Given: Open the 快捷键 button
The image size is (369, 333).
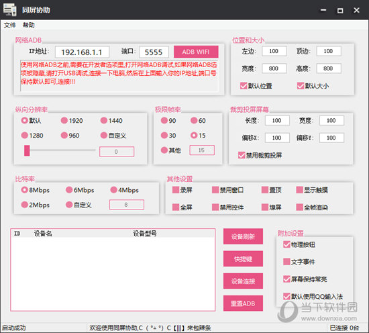Looking at the screenshot, I should point(243,259).
